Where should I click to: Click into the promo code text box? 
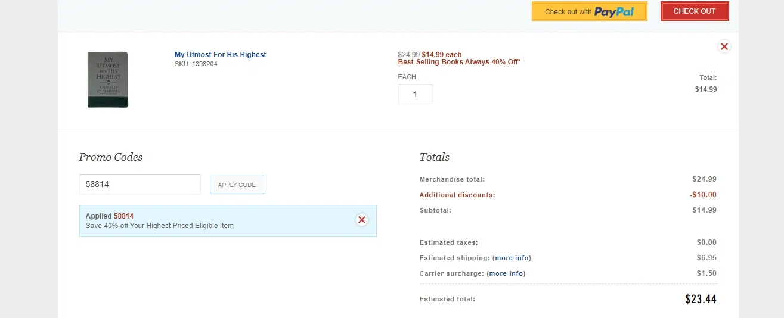[140, 185]
